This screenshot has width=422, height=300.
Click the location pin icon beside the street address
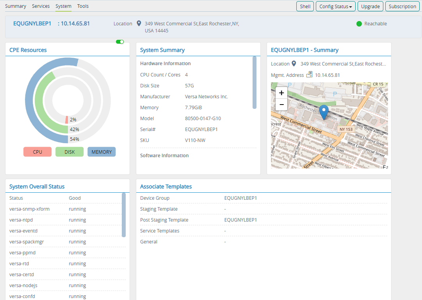point(139,23)
